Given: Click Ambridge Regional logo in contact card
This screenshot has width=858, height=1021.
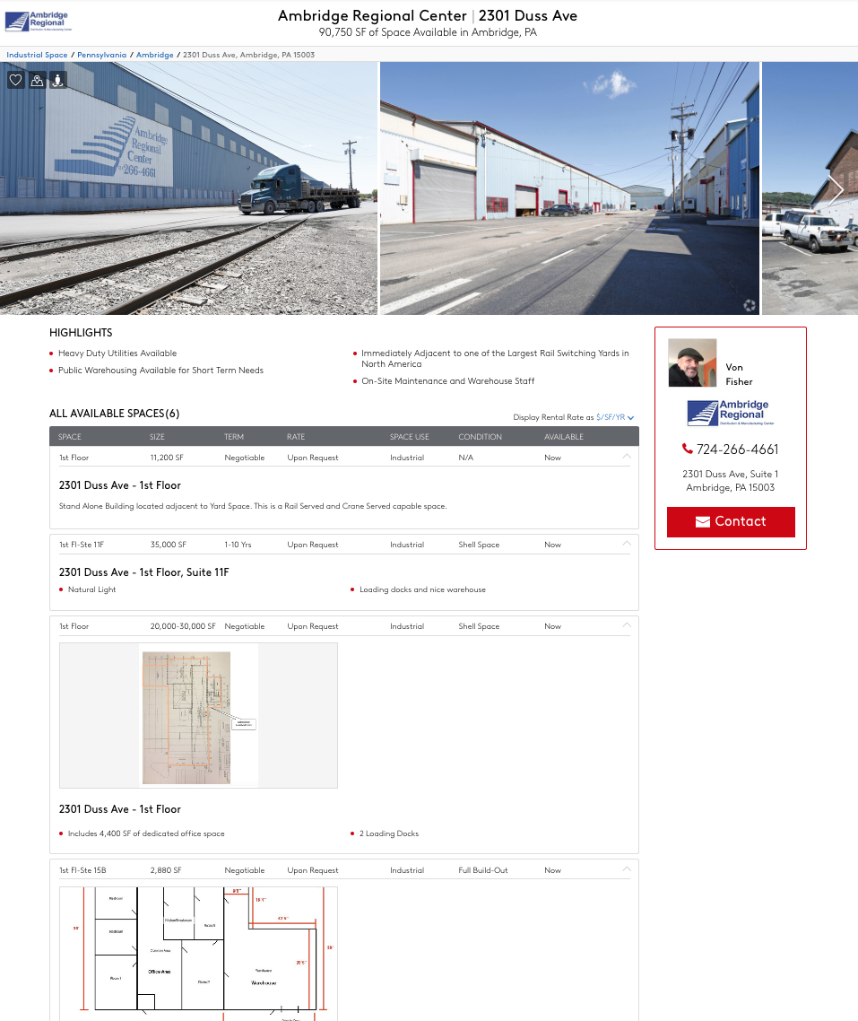Looking at the screenshot, I should tap(731, 413).
